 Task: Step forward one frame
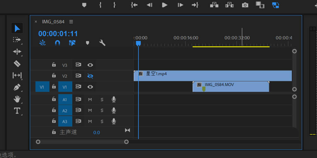[180, 5]
